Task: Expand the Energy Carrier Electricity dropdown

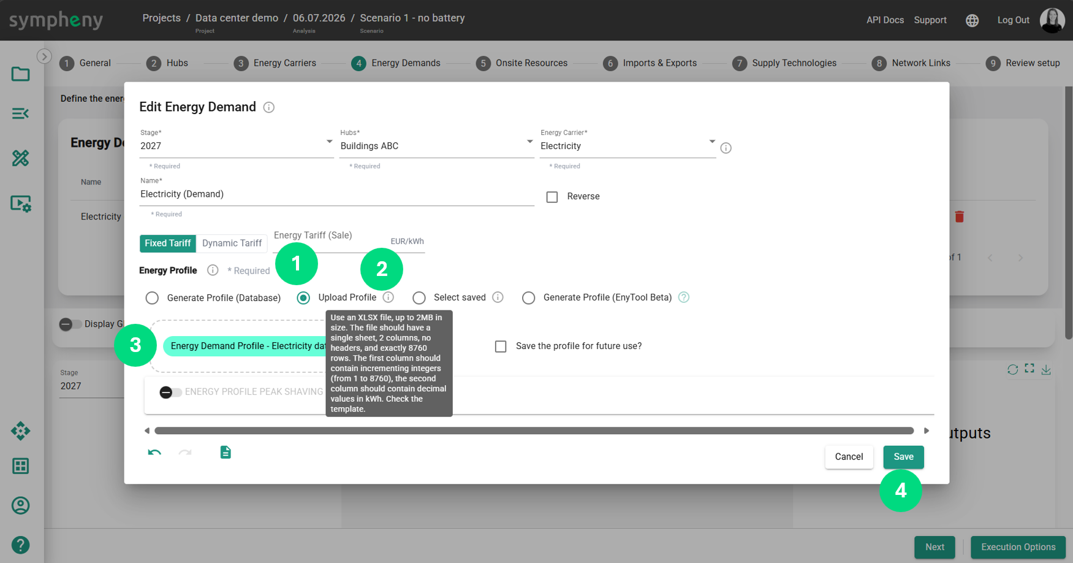Action: click(627, 146)
